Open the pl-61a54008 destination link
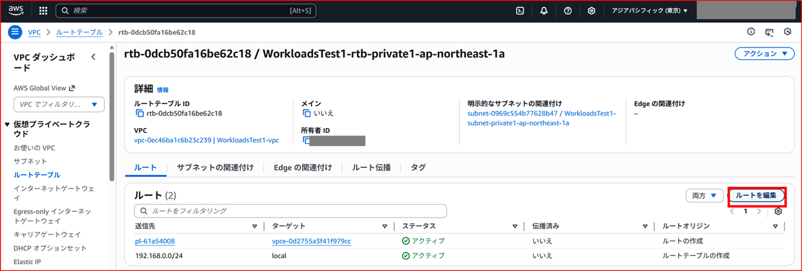Viewport: 802px width, 271px height. pos(155,241)
